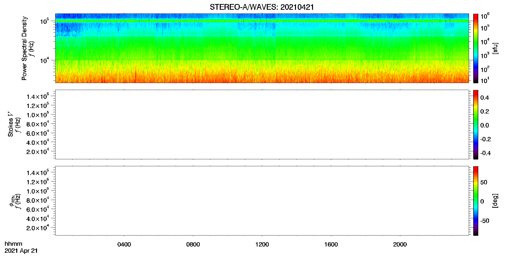Click the 2021 Apr 21 date label
The height and width of the screenshot is (270, 524).
pyautogui.click(x=21, y=251)
